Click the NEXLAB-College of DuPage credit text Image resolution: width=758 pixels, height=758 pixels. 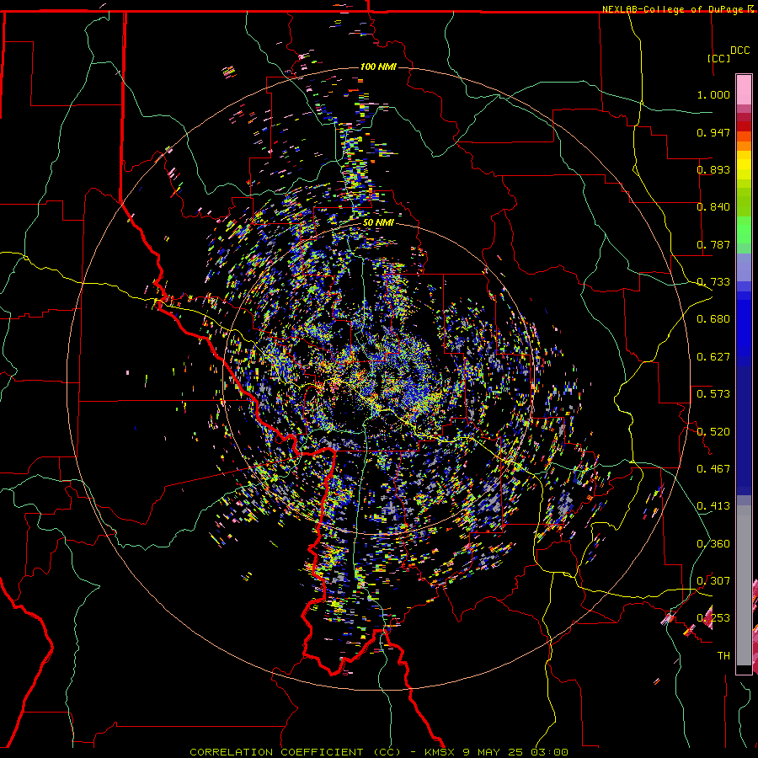click(x=674, y=9)
